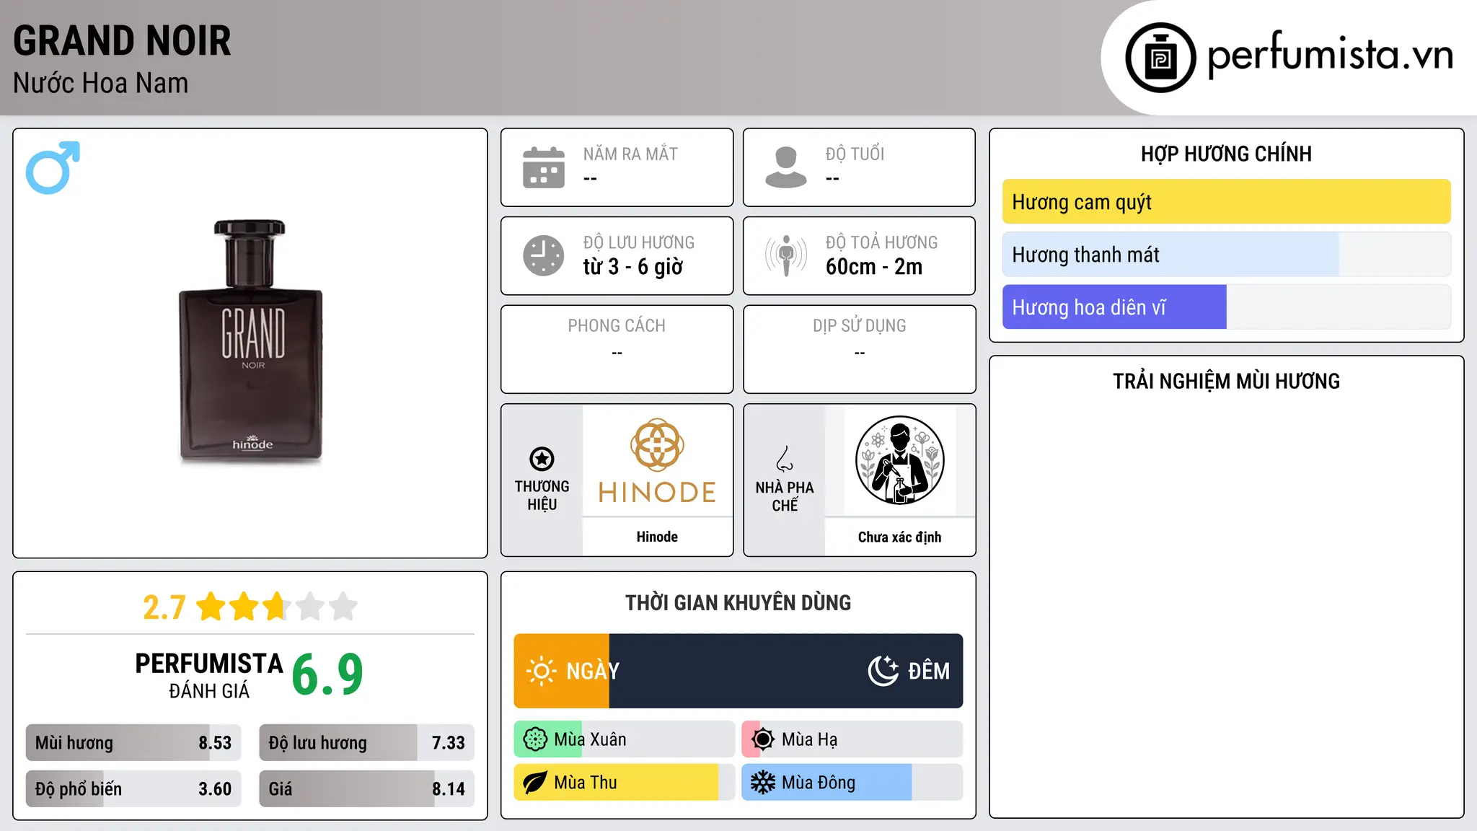Open the Grand Noir bottle image
The width and height of the screenshot is (1477, 831).
(250, 341)
